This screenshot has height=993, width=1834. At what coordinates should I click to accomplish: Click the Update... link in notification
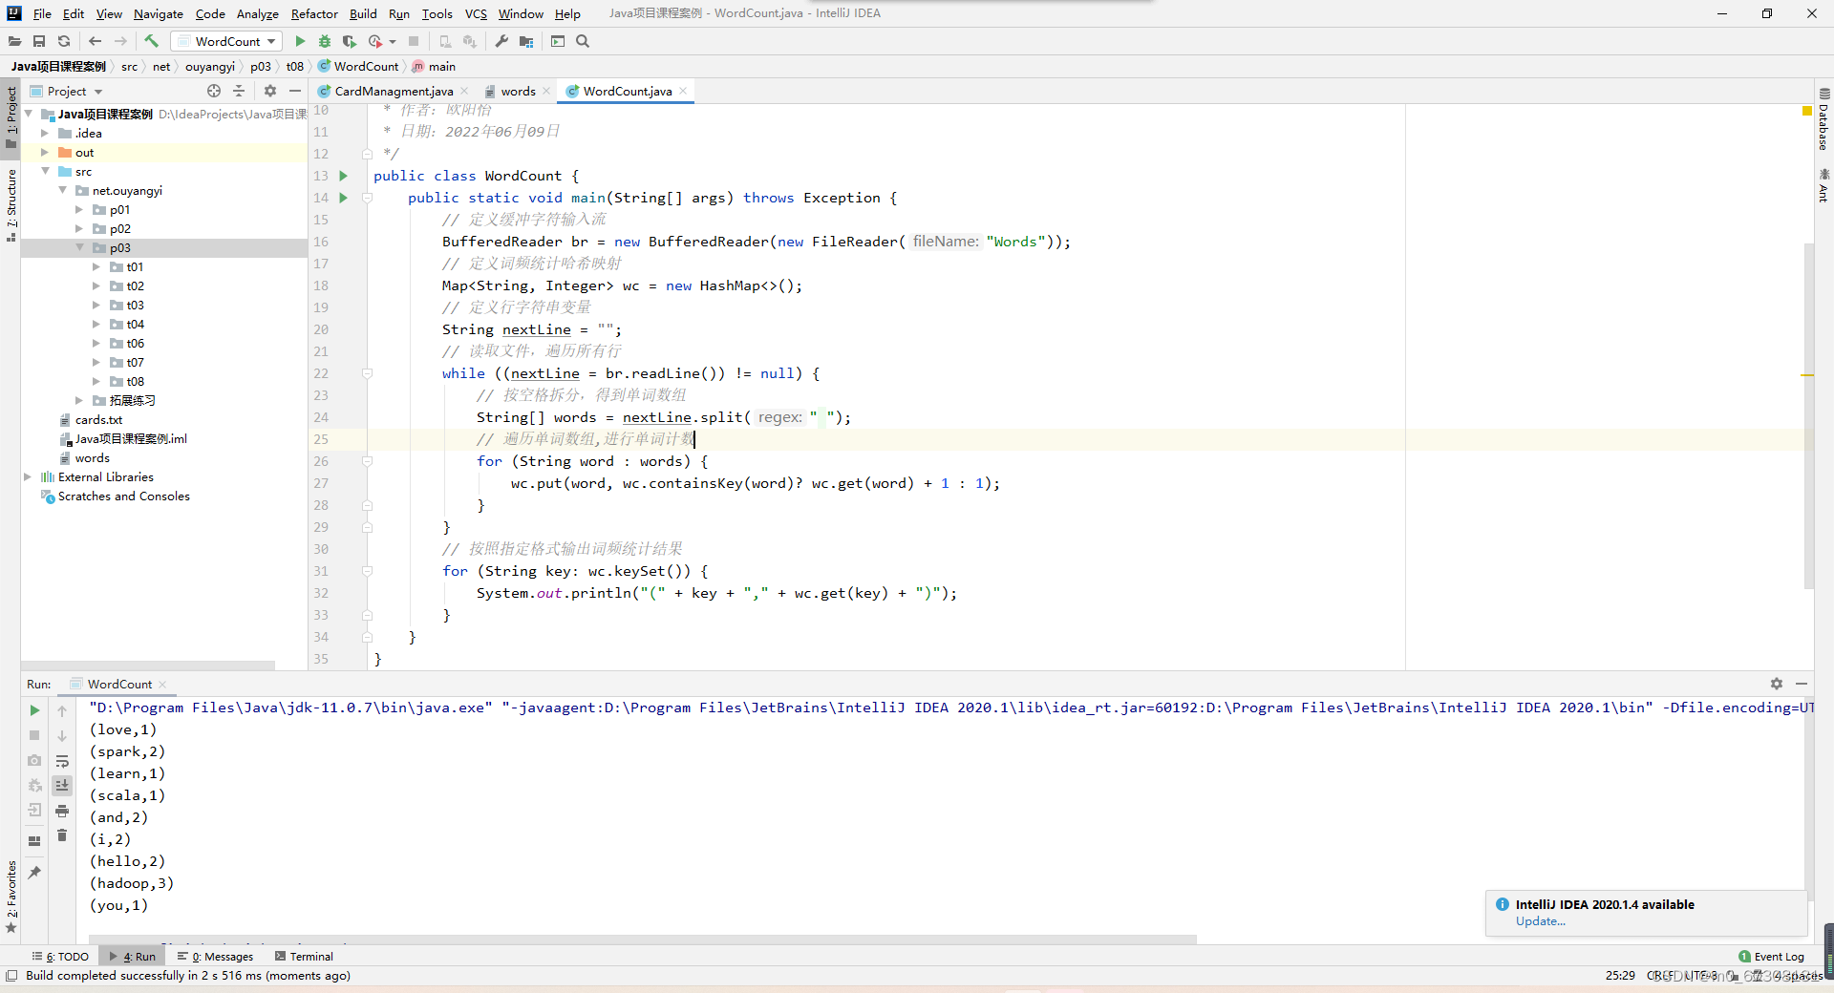1541,921
